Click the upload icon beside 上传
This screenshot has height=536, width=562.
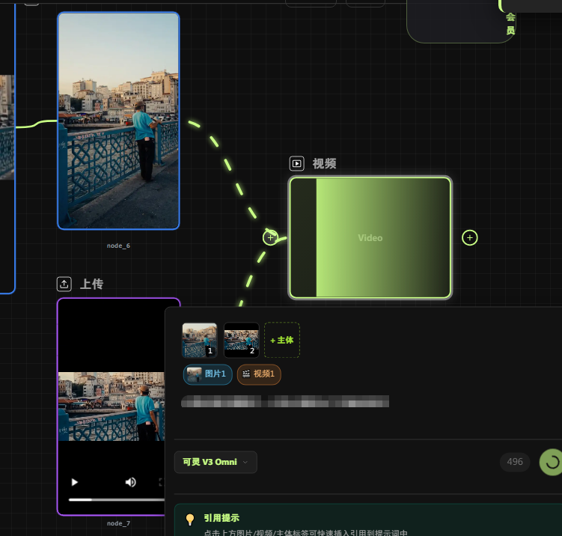64,284
